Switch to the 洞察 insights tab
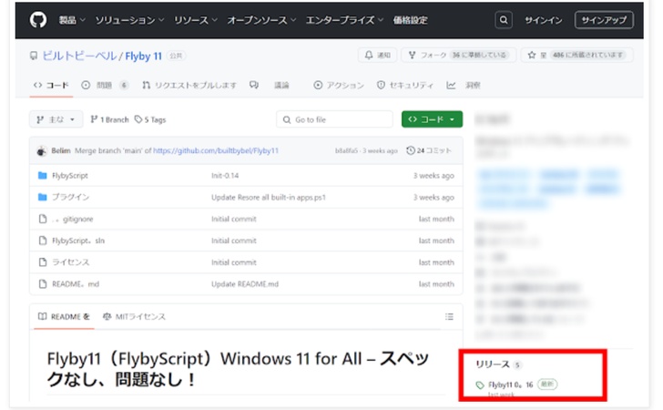 point(464,85)
